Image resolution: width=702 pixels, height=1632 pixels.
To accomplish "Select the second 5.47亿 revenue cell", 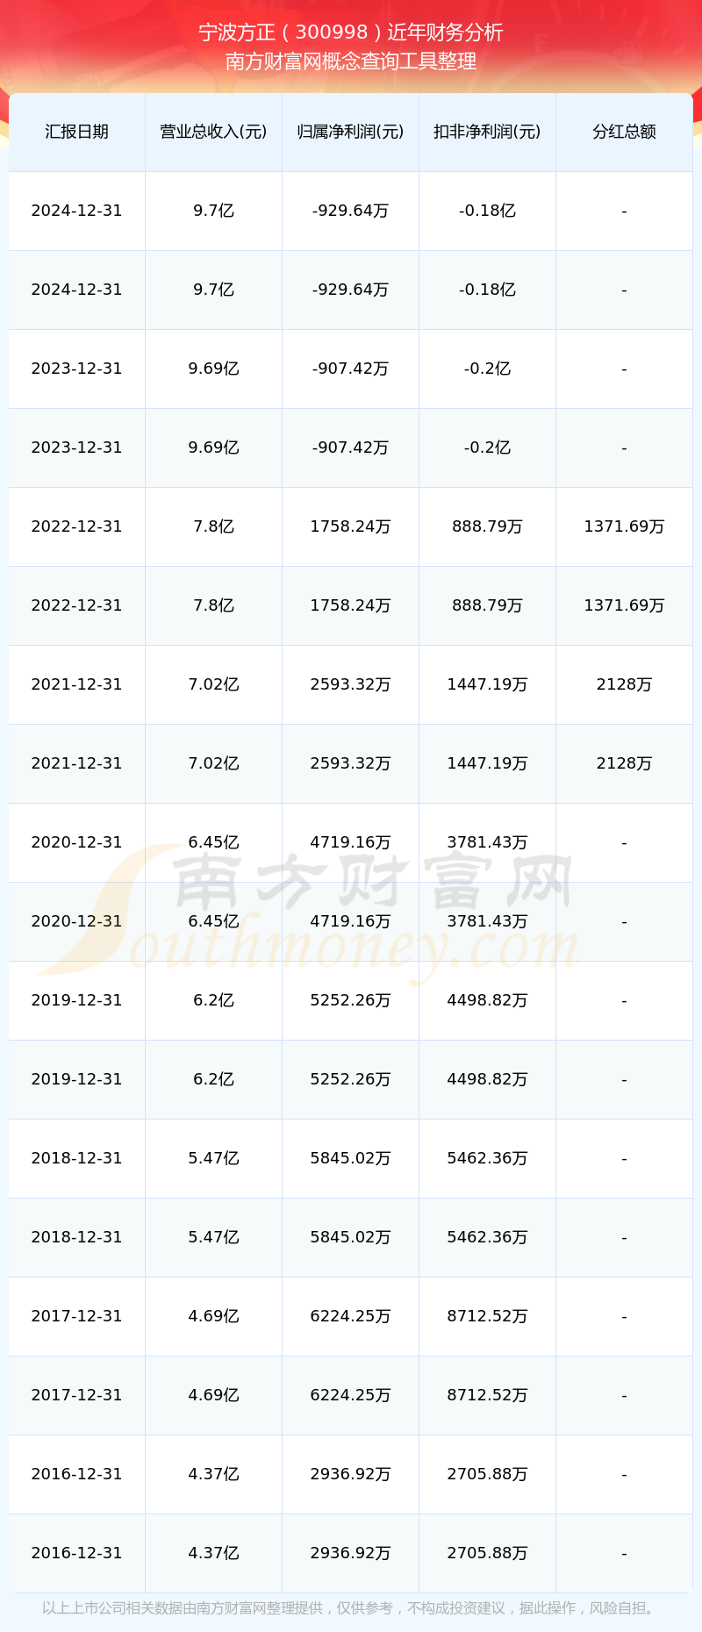I will coord(213,1237).
